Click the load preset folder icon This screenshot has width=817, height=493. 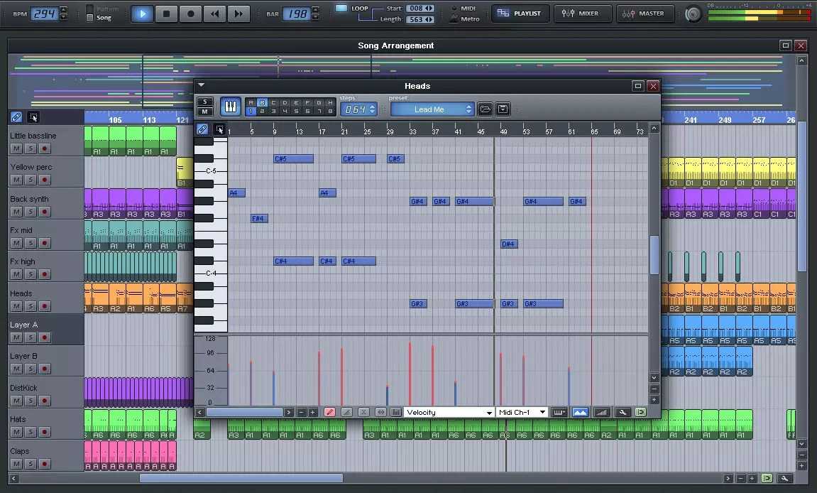(485, 109)
